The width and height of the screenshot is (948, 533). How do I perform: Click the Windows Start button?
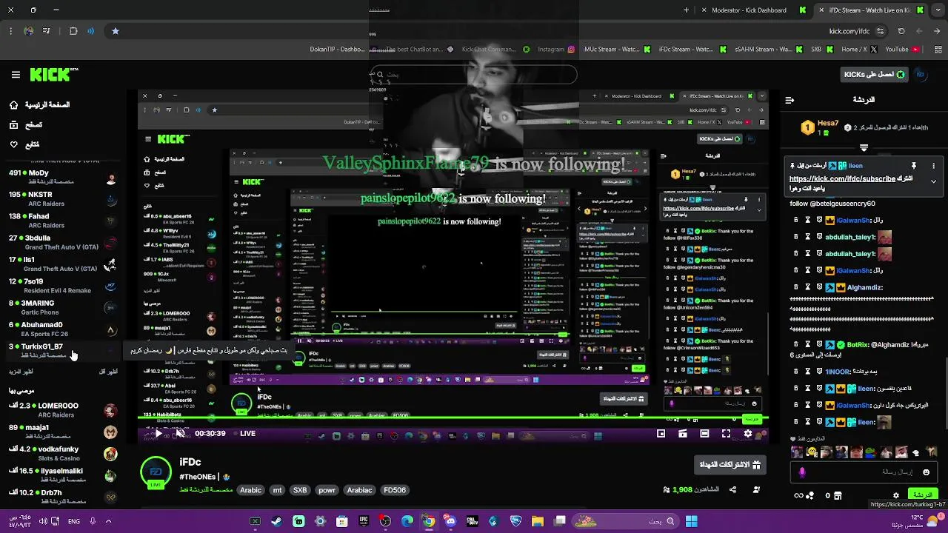point(691,521)
